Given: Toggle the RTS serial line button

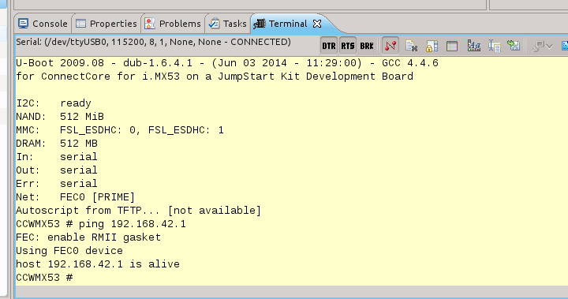Looking at the screenshot, I should [x=348, y=46].
